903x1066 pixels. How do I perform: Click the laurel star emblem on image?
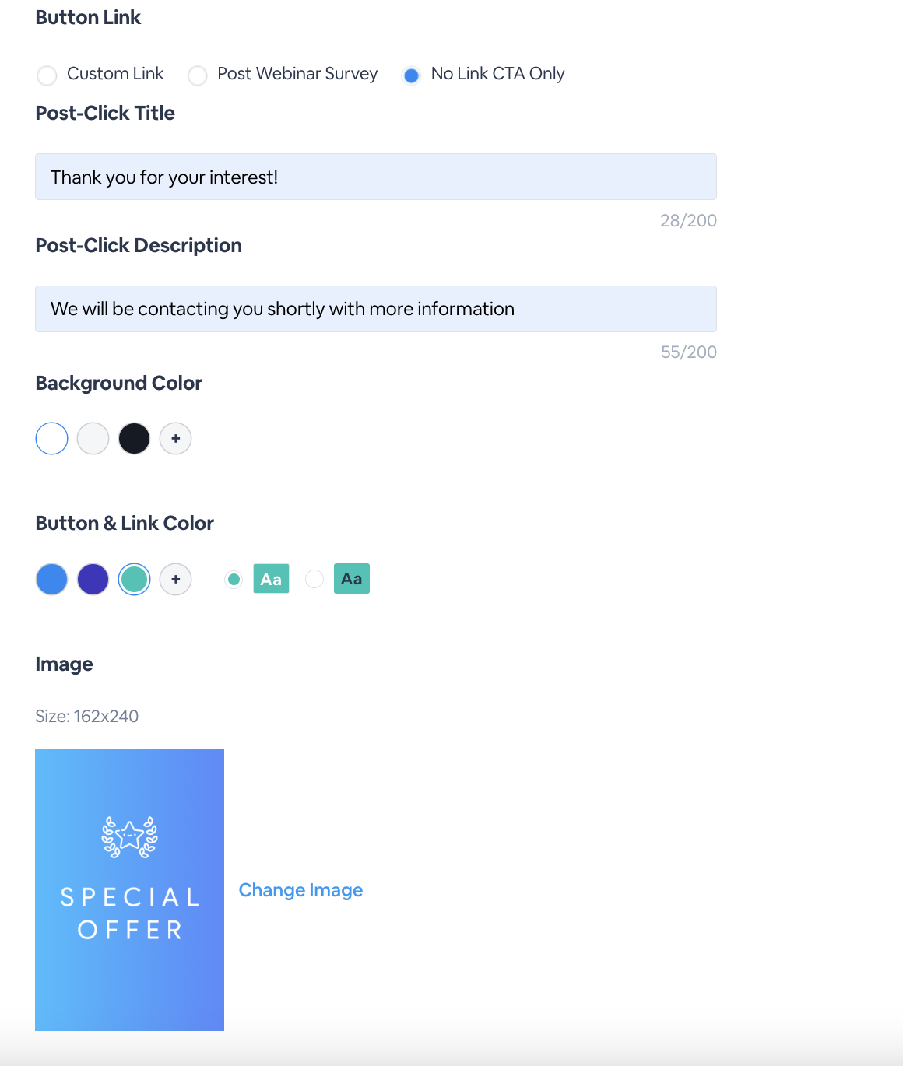(130, 837)
